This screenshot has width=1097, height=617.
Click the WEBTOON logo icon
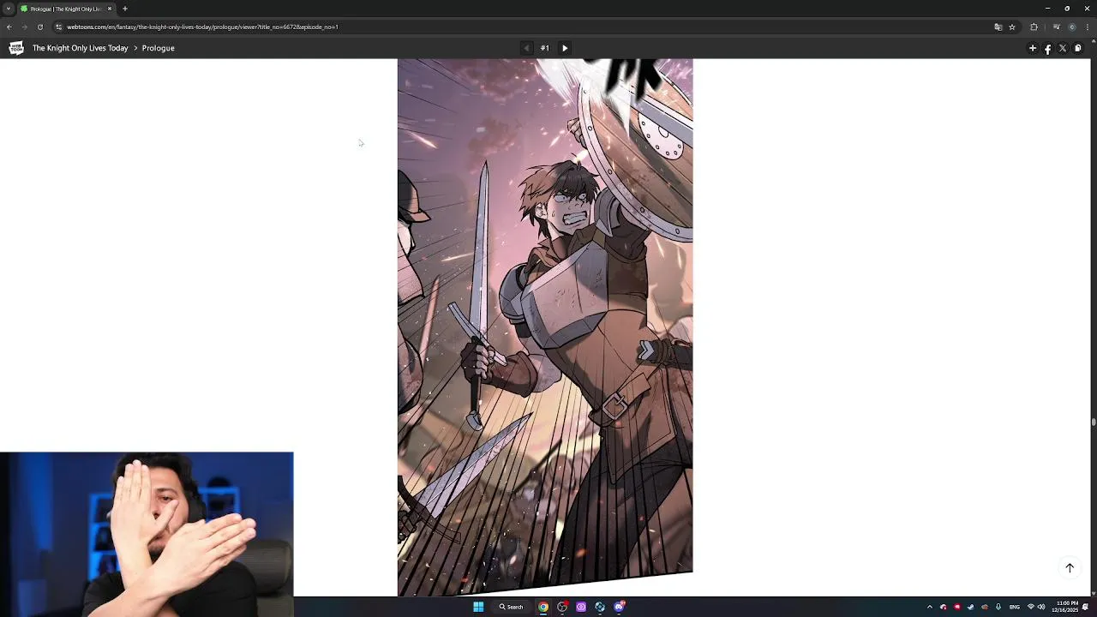[15, 48]
